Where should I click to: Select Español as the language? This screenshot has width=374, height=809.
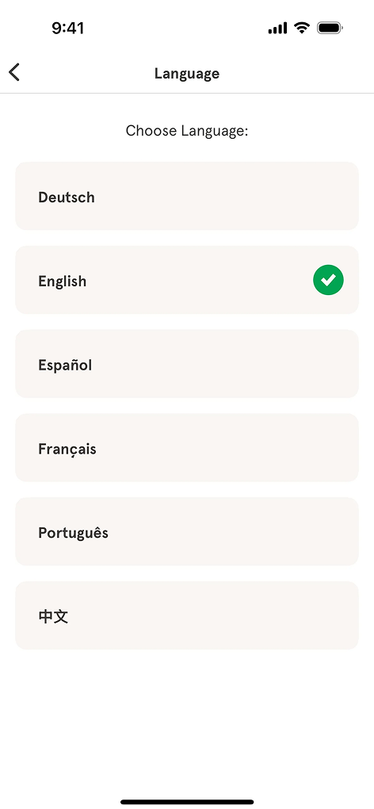coord(187,364)
